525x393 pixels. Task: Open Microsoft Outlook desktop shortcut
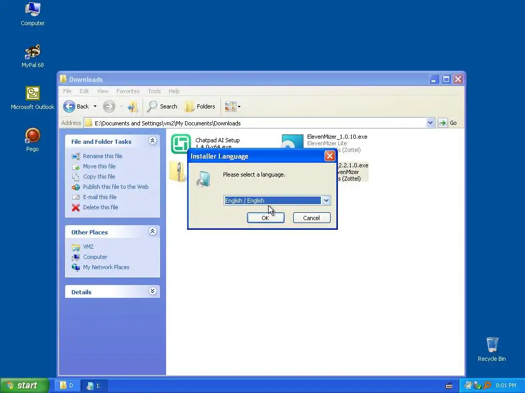32,98
